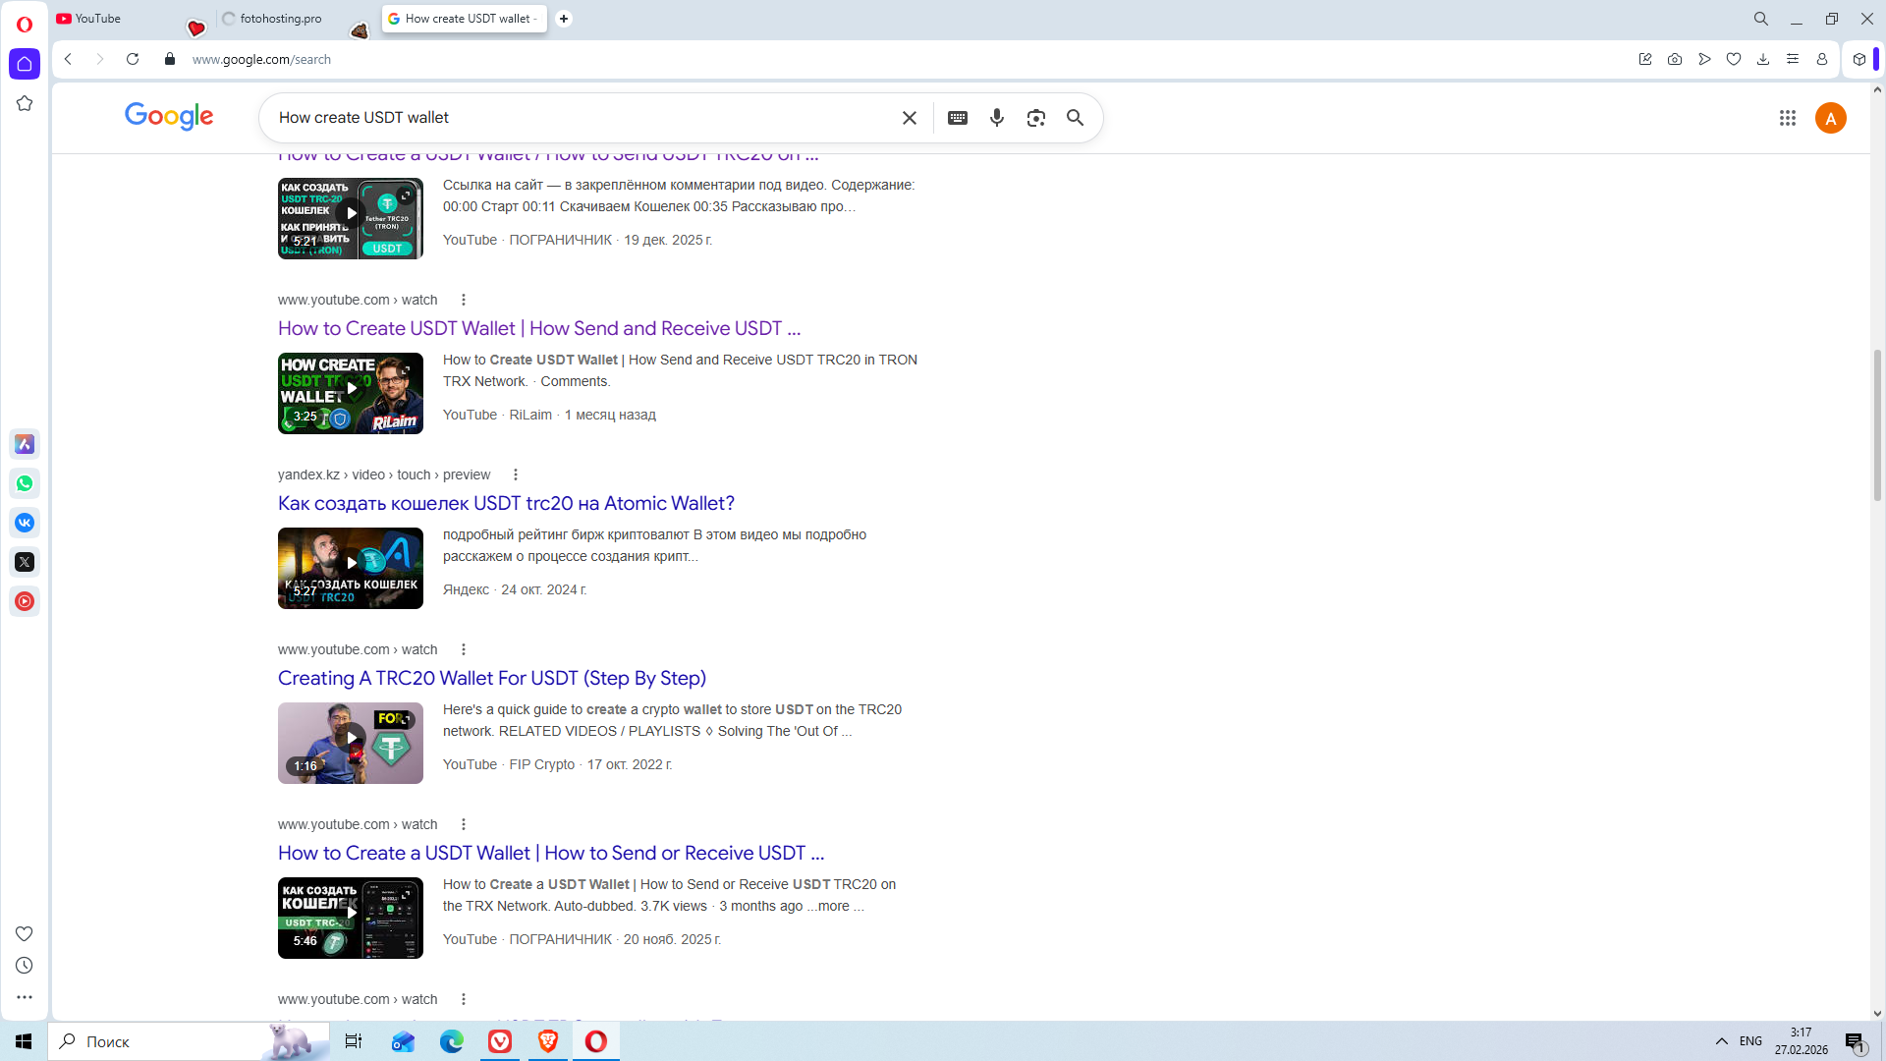1886x1061 pixels.
Task: Click the Google search input field
Action: 580,118
